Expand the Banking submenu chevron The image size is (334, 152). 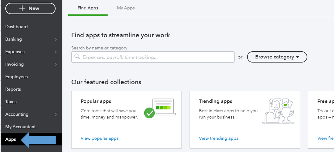point(56,39)
